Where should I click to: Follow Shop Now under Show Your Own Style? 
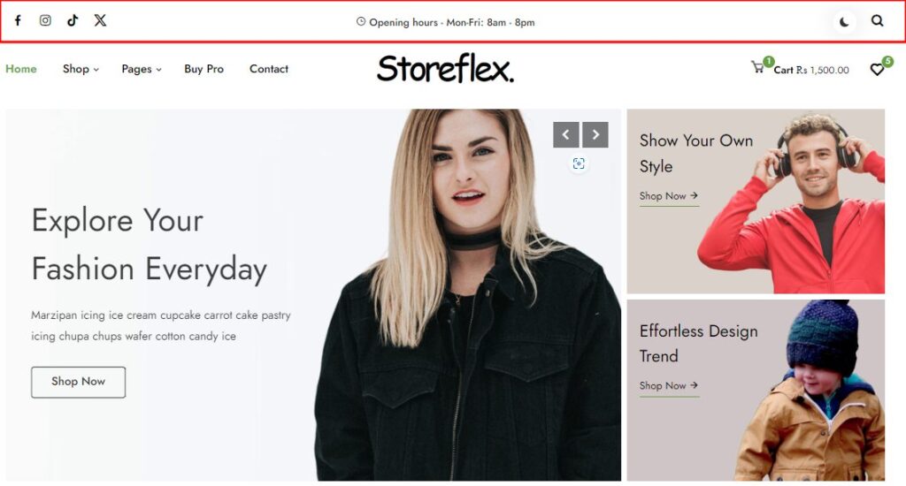669,196
